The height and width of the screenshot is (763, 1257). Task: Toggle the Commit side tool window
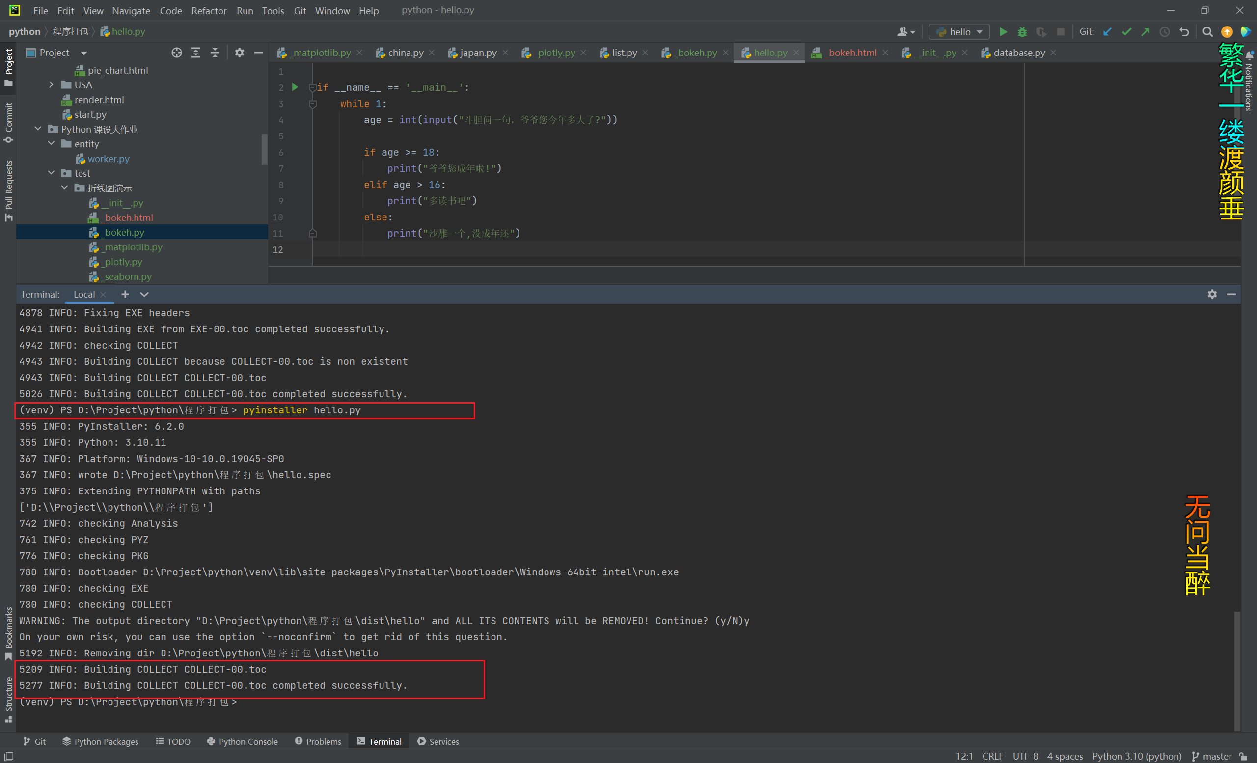point(8,123)
